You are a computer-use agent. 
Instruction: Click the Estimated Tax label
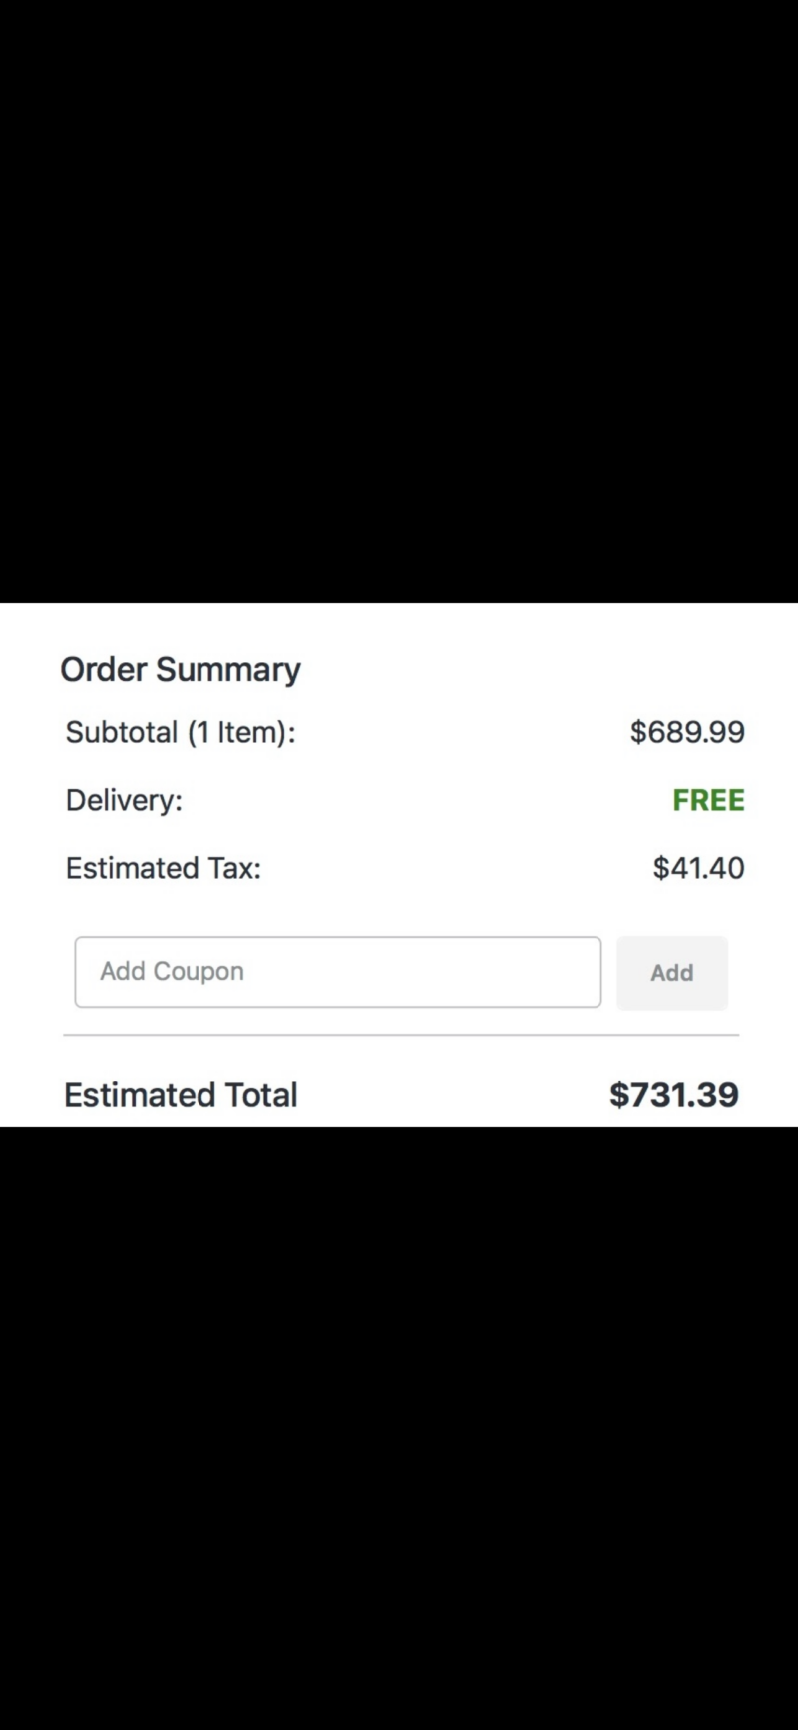pyautogui.click(x=164, y=868)
